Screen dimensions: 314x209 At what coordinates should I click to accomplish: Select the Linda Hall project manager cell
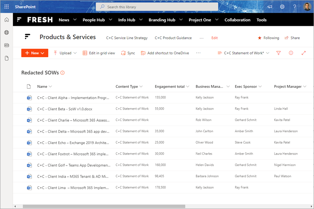click(281, 108)
